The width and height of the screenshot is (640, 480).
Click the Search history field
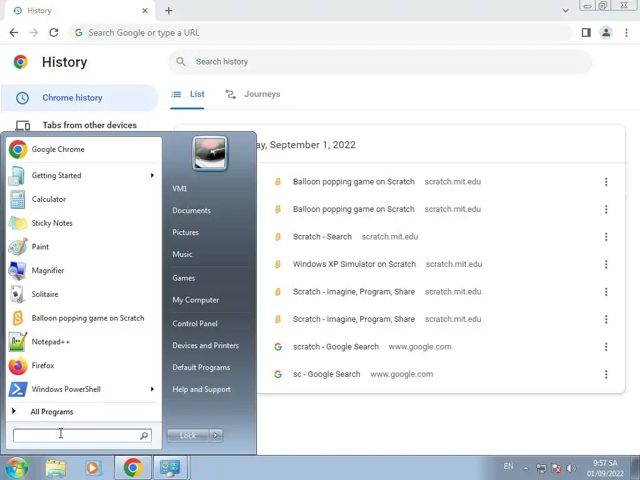tap(380, 62)
